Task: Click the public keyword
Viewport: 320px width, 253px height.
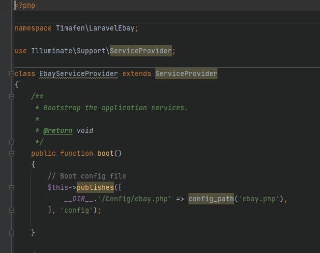Action: tap(43, 153)
